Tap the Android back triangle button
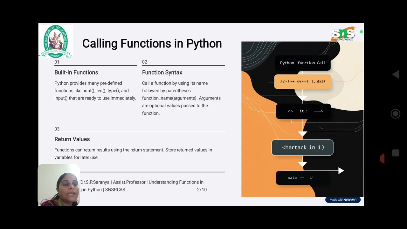 [396, 75]
